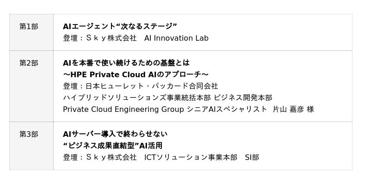Click the 第3部 row header cell

tap(31, 146)
